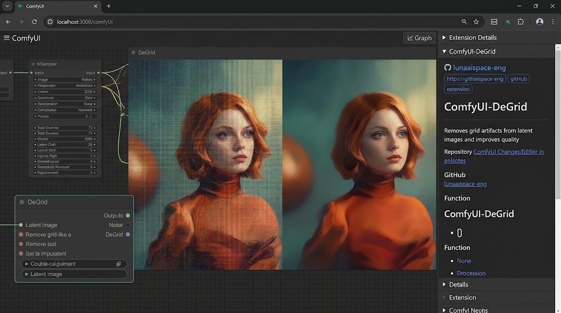Click the gridded before image in preview
This screenshot has width=561, height=313.
tap(205, 165)
